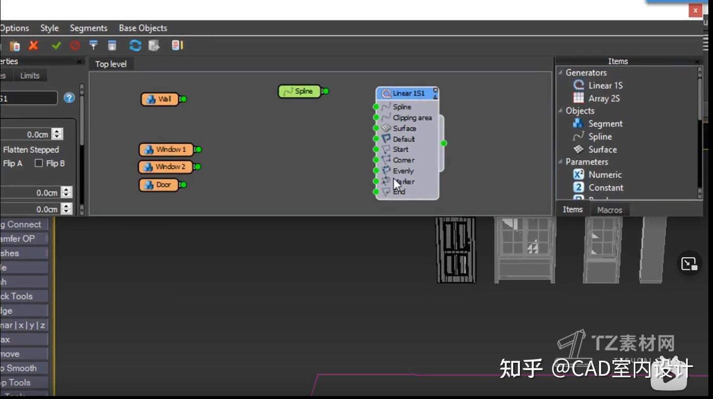Screen dimensions: 713x399
Task: Increase the top 0.0cm value with its spinner
Action: 57,130
